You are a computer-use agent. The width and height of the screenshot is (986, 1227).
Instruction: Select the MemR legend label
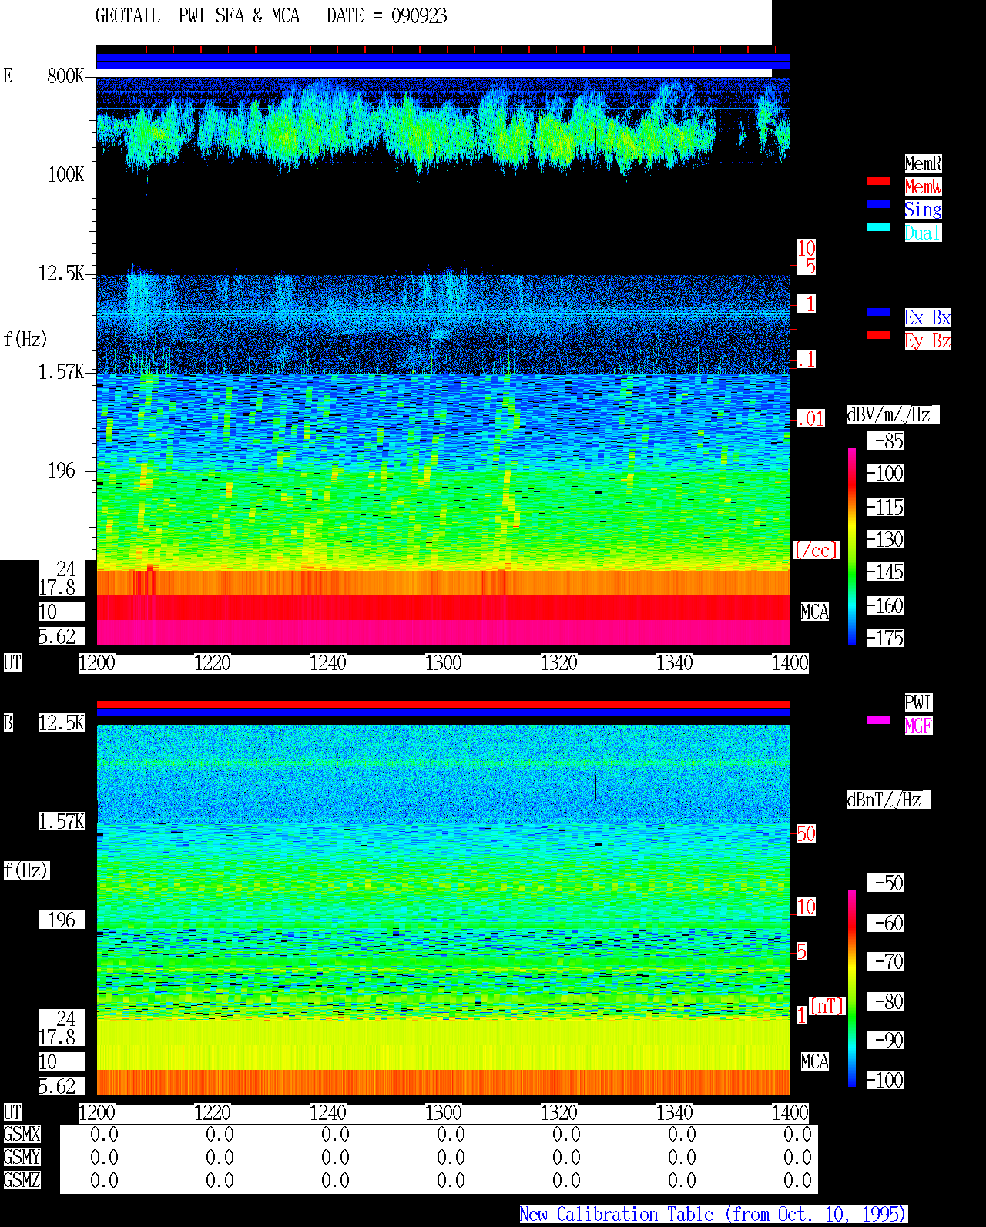923,163
